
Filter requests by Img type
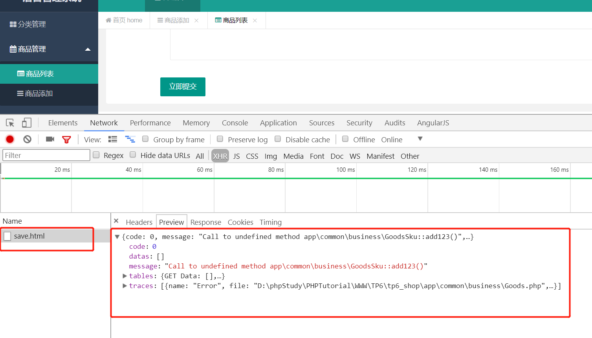coord(271,156)
